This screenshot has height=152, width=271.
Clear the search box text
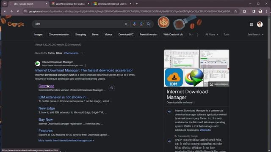tap(126, 24)
